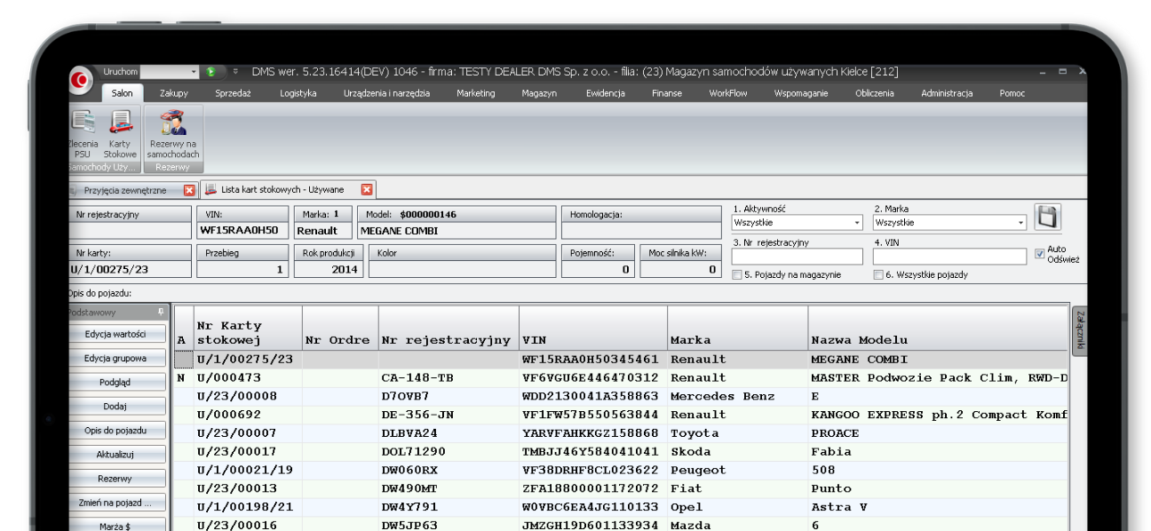Click the Edycja grupowa button
Image resolution: width=1151 pixels, height=531 pixels.
(x=117, y=358)
